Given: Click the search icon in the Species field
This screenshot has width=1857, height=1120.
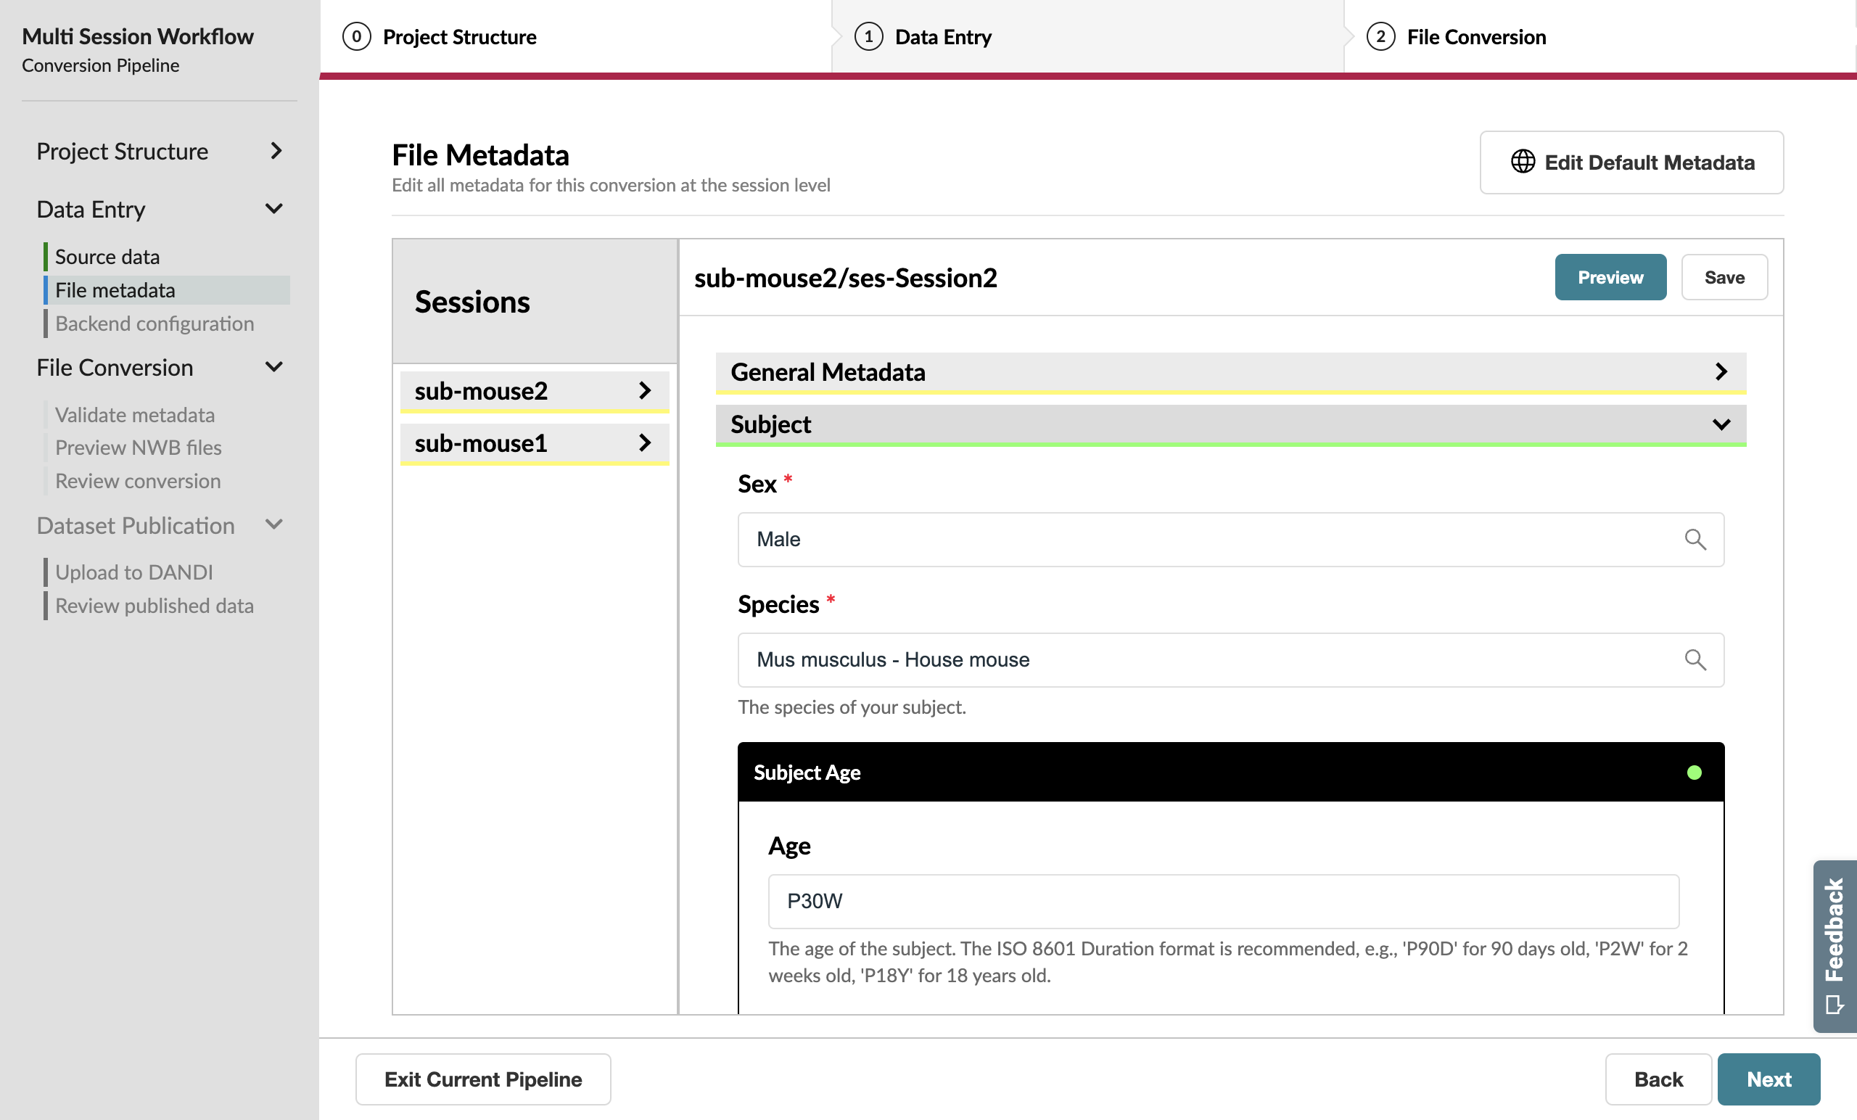Looking at the screenshot, I should point(1695,660).
